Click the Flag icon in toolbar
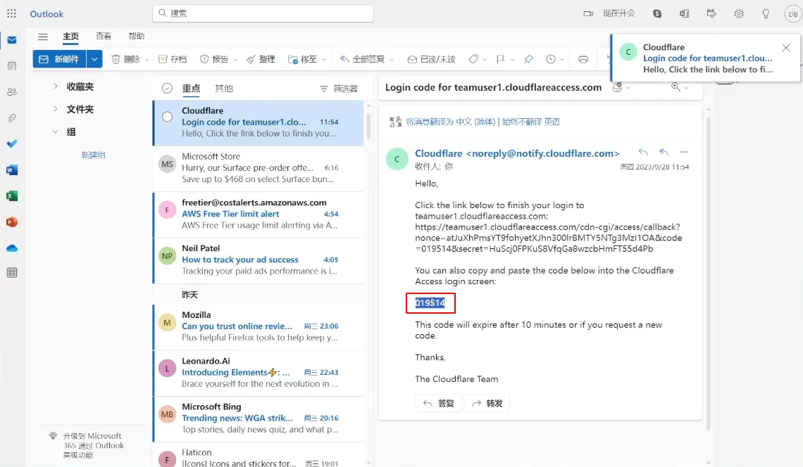The height and width of the screenshot is (467, 803). pos(501,59)
